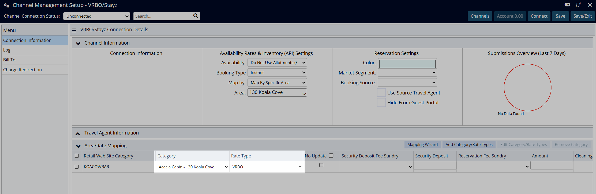The height and width of the screenshot is (194, 596).
Task: Launch the Mapping Wizard
Action: tap(422, 145)
